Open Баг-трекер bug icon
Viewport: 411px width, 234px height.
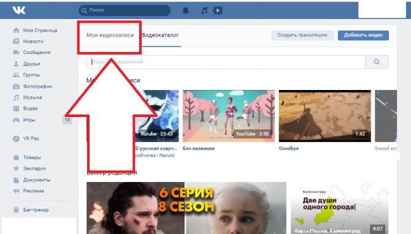click(x=16, y=210)
